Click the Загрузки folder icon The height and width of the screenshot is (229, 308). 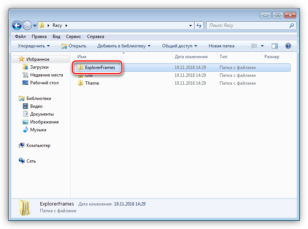pos(25,67)
